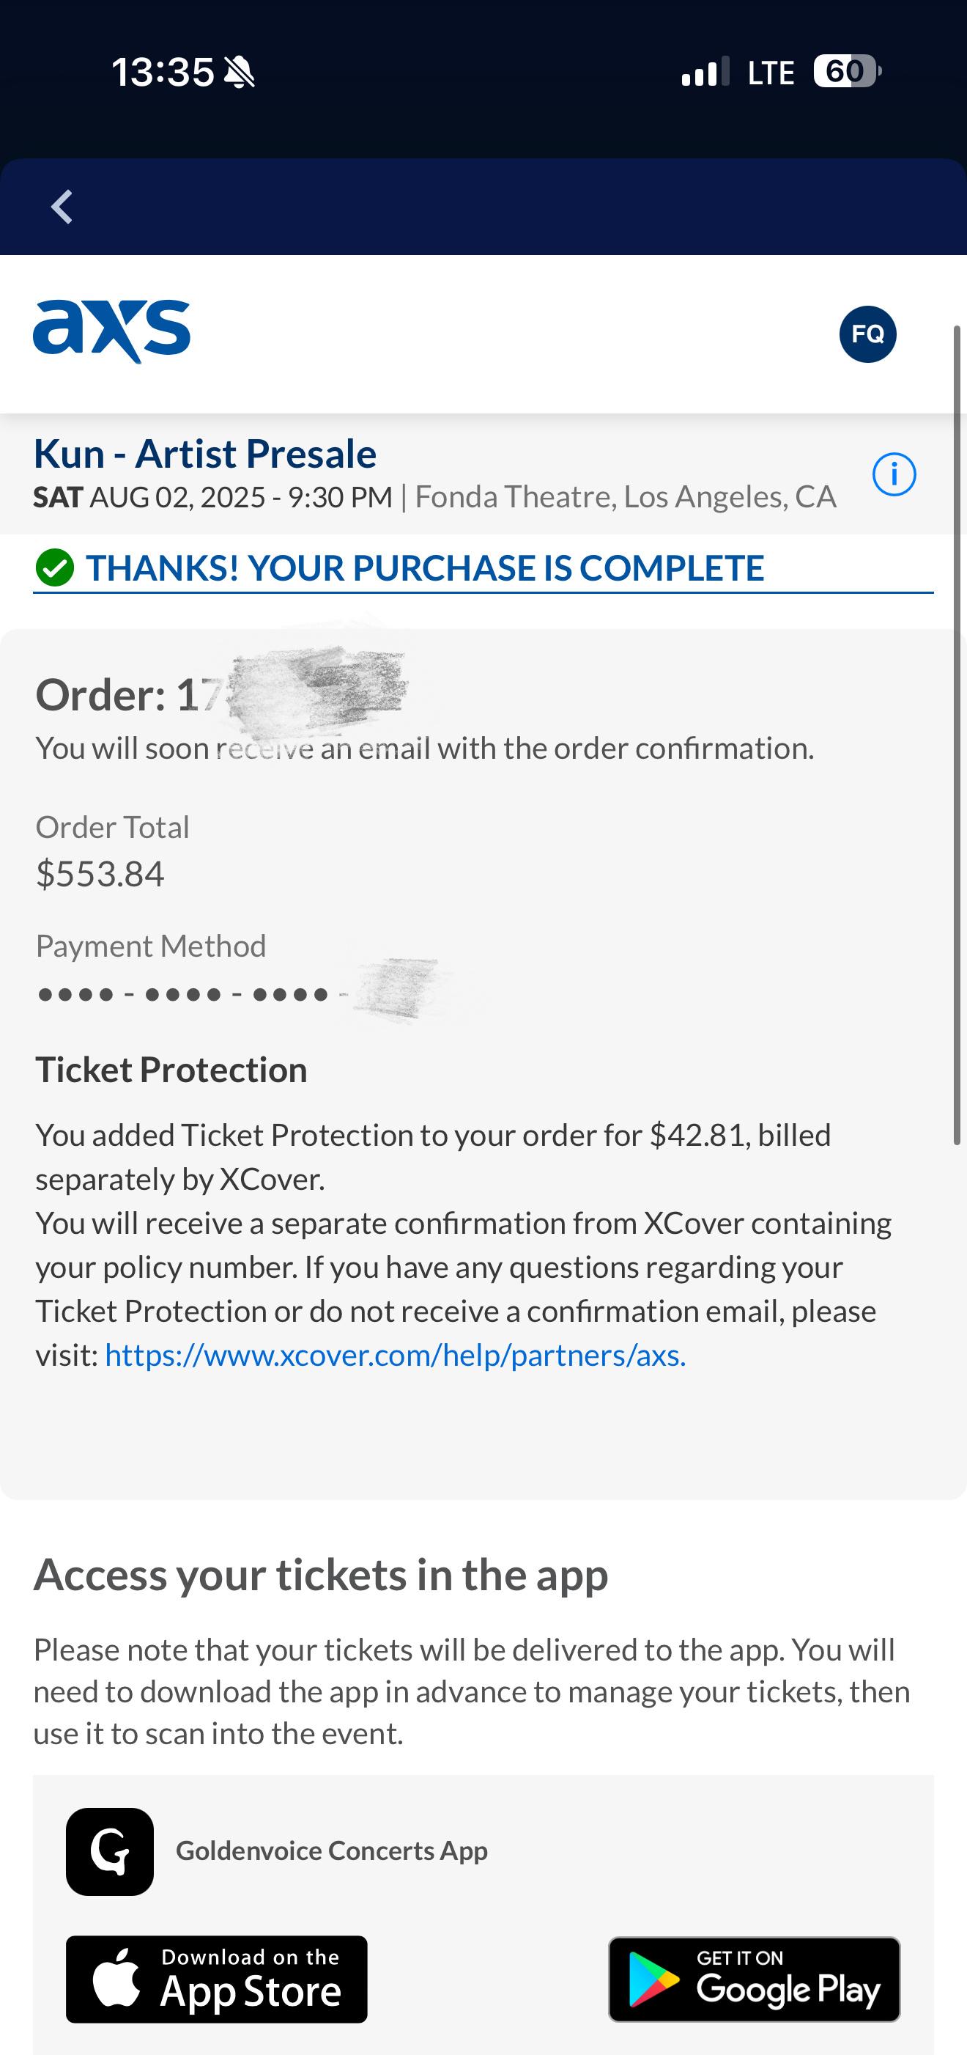
Task: Tap the muted bell status icon
Action: [239, 73]
